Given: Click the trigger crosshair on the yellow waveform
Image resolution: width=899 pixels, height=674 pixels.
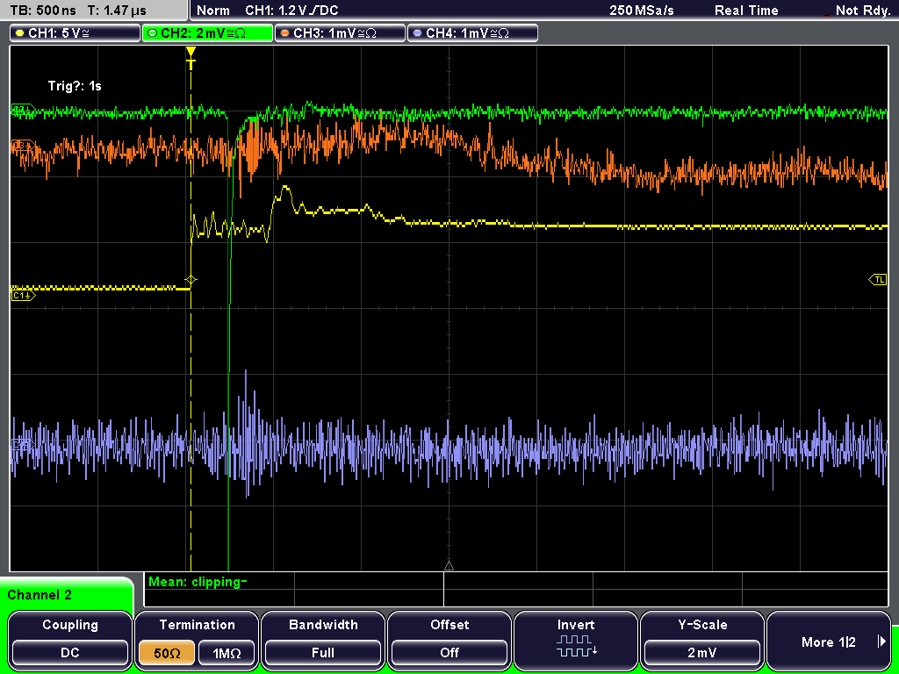Looking at the screenshot, I should (x=191, y=280).
